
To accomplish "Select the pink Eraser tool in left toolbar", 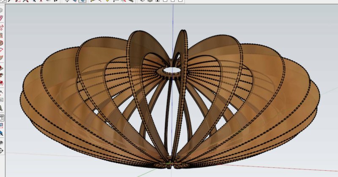I will pyautogui.click(x=1, y=18).
